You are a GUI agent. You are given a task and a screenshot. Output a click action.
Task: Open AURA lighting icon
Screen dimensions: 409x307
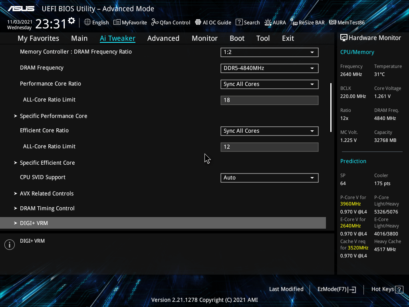(x=268, y=22)
